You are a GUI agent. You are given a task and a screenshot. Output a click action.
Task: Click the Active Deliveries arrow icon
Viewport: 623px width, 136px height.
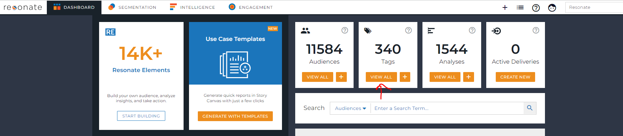(x=496, y=31)
